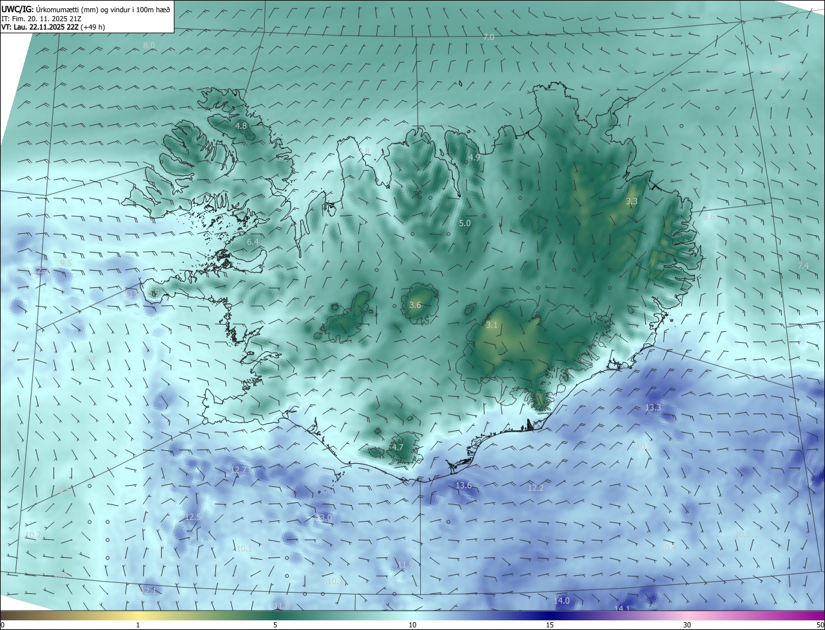The width and height of the screenshot is (825, 630).
Task: Click the 3.3 value in the northeast
Action: (632, 202)
